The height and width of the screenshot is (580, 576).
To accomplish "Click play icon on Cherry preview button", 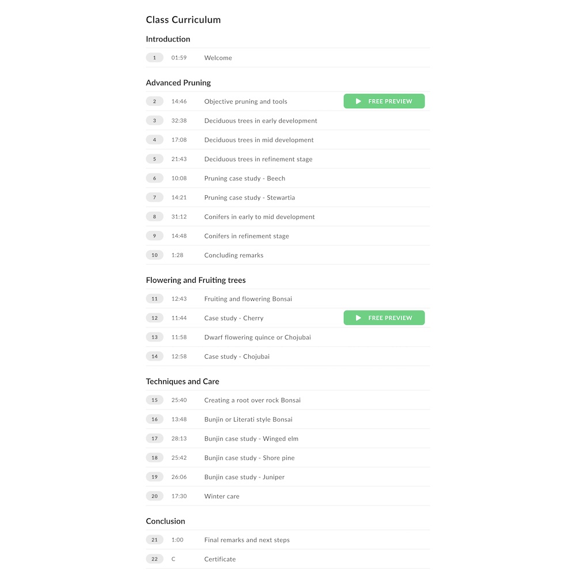I will click(358, 318).
